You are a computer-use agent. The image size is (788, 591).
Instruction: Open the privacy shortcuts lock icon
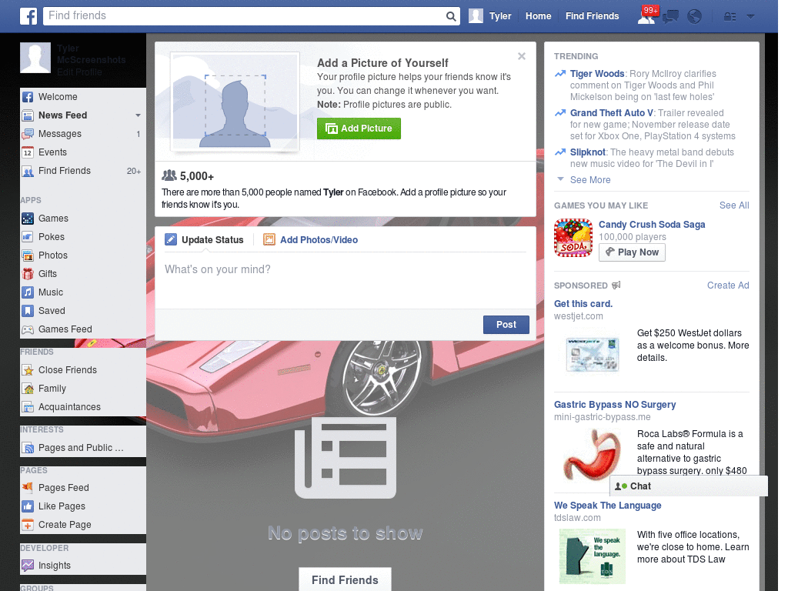[x=730, y=17]
